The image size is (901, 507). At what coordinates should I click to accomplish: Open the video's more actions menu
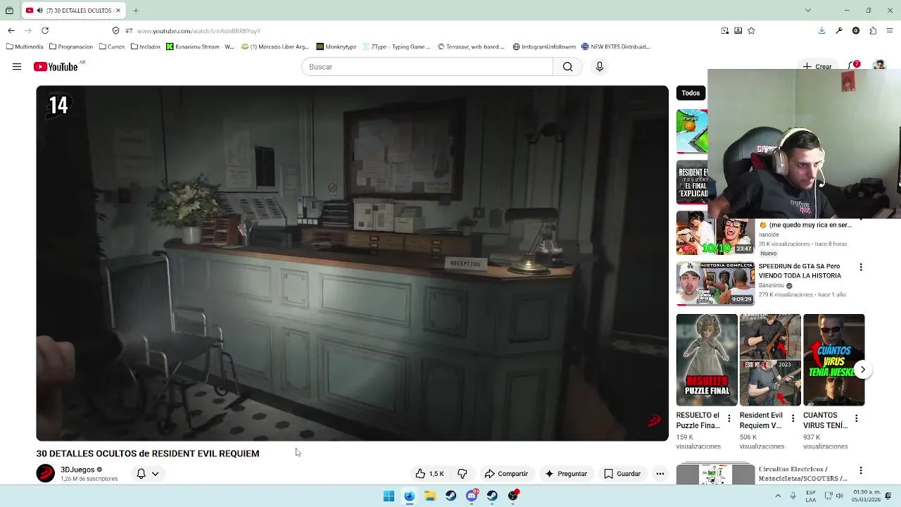tap(660, 474)
